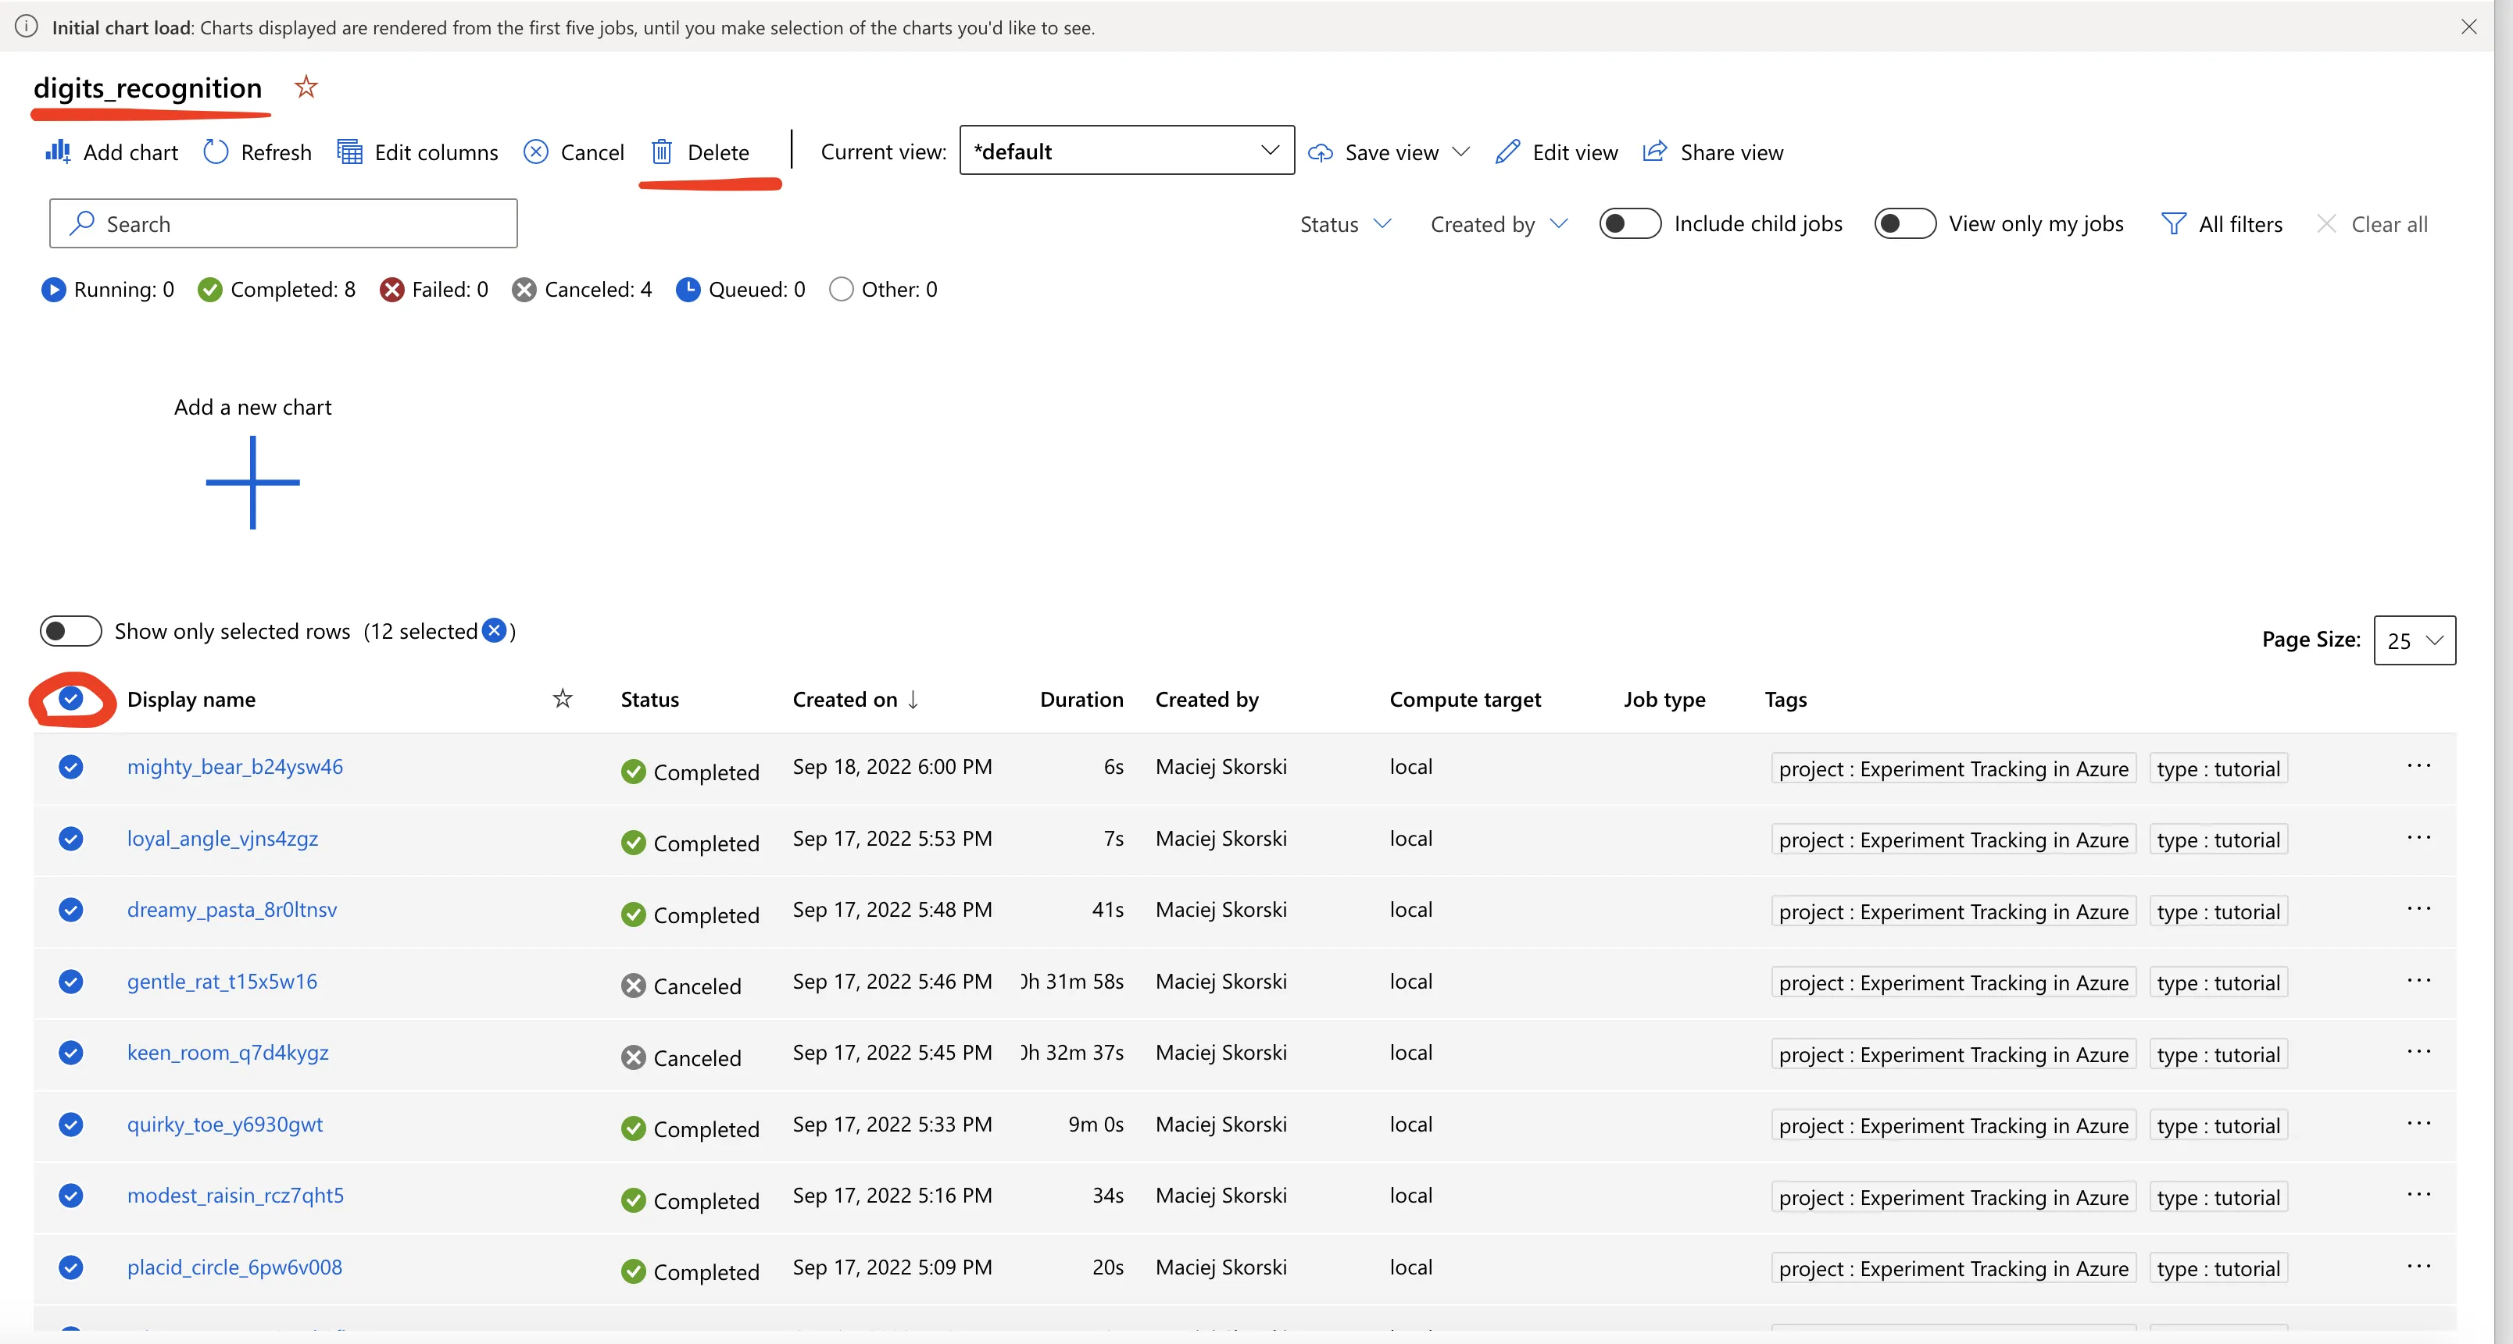The image size is (2513, 1344).
Task: Open the quirky_toe_y6930gwt job link
Action: point(224,1124)
